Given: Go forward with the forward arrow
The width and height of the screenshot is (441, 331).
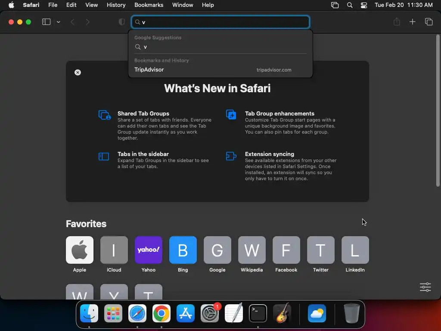Looking at the screenshot, I should pos(87,22).
